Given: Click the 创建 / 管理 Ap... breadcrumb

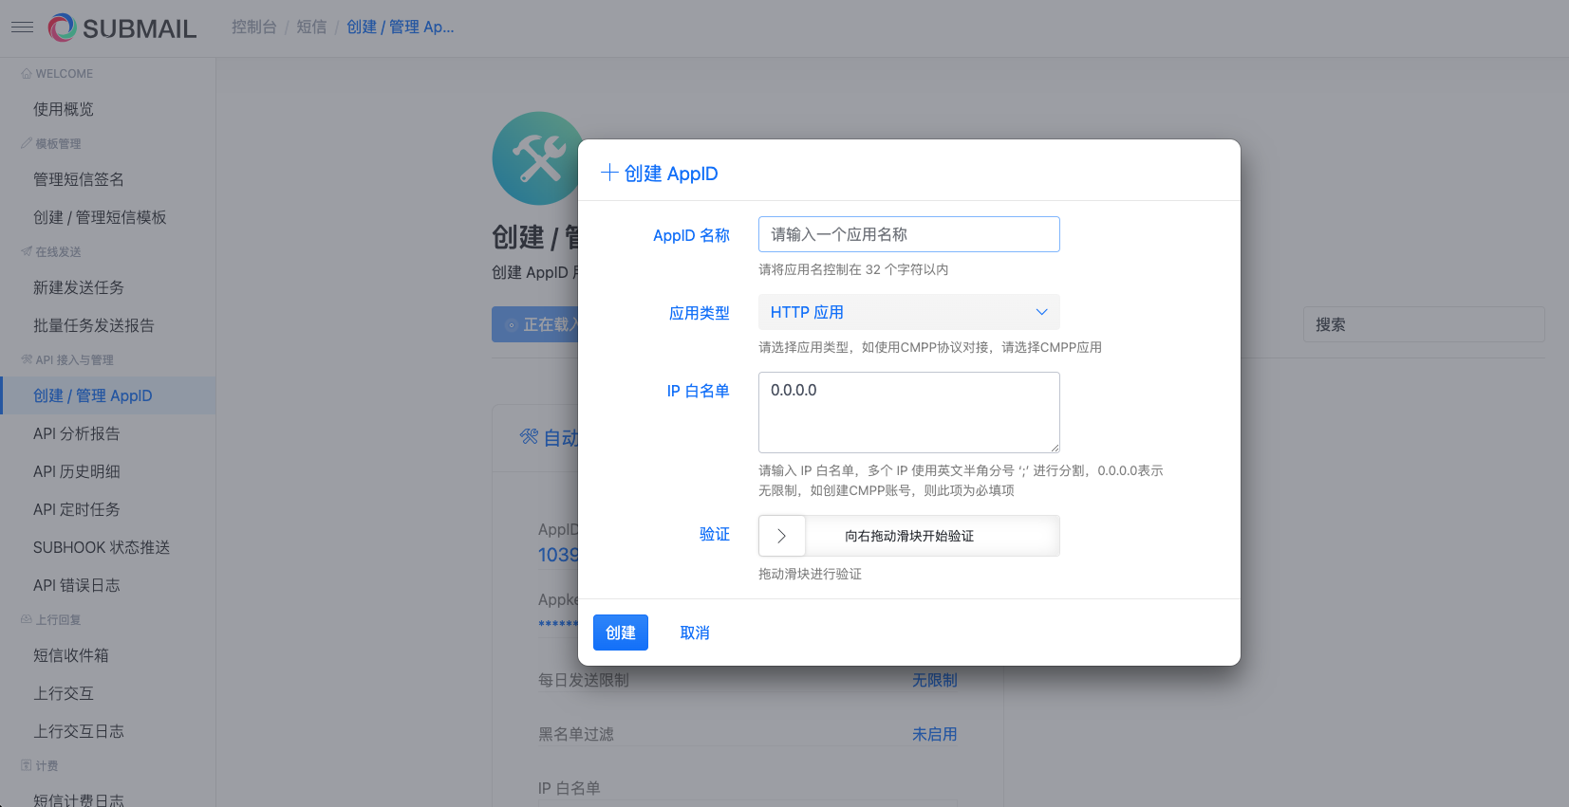Looking at the screenshot, I should (x=400, y=27).
